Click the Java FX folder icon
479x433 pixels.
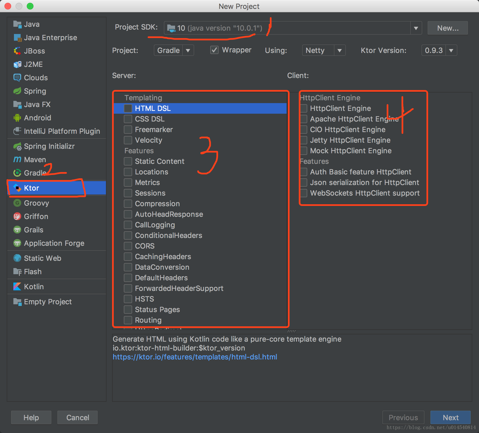click(17, 104)
